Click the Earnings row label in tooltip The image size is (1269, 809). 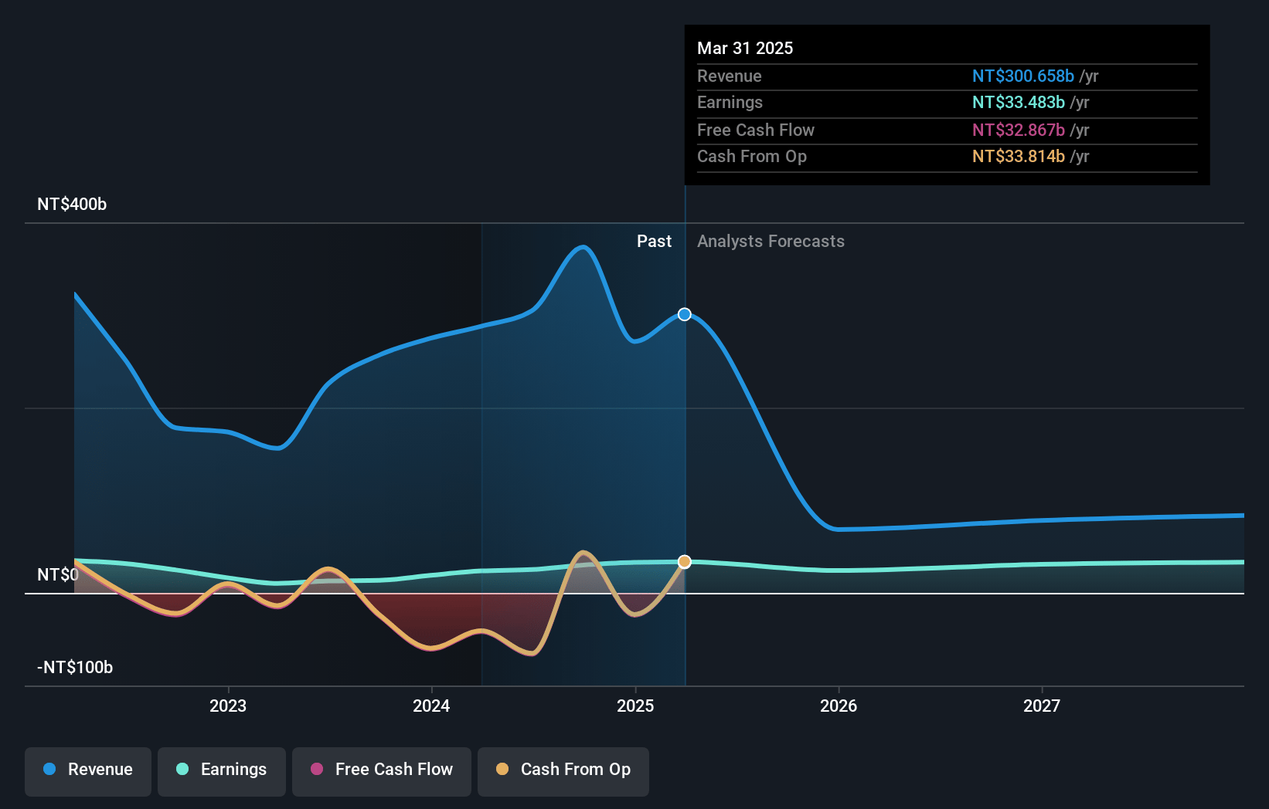pos(730,103)
